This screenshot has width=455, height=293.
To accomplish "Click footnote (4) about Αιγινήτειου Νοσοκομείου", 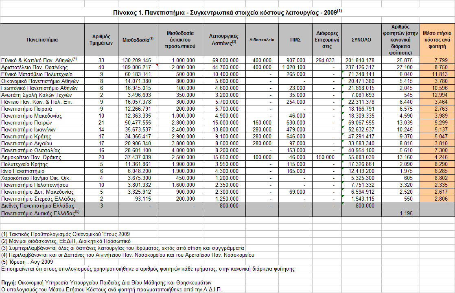I will click(x=128, y=255).
